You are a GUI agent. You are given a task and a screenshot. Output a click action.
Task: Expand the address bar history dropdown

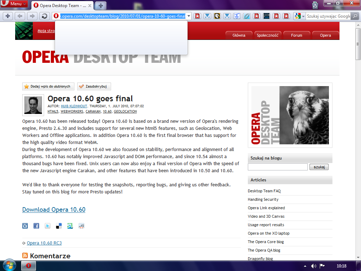[x=189, y=16]
